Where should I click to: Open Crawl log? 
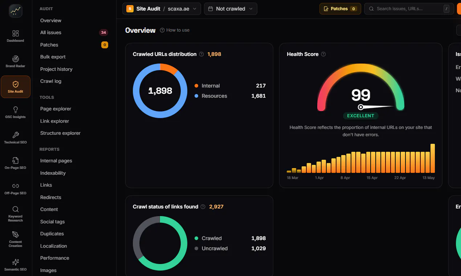tap(51, 81)
